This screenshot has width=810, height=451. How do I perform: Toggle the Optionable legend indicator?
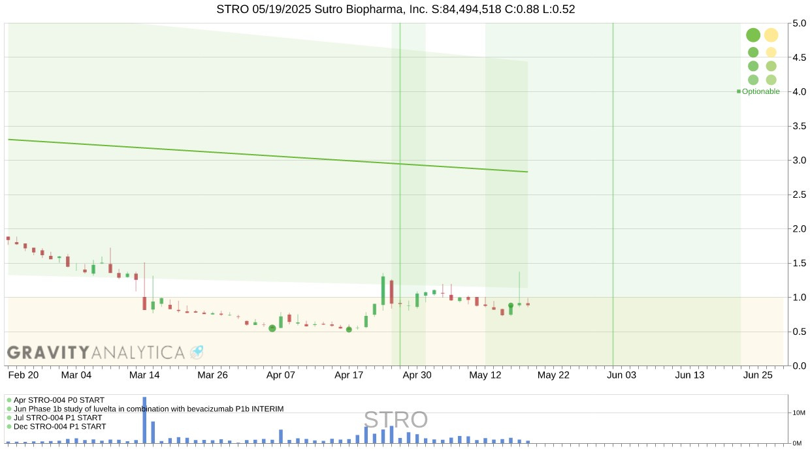pyautogui.click(x=739, y=91)
